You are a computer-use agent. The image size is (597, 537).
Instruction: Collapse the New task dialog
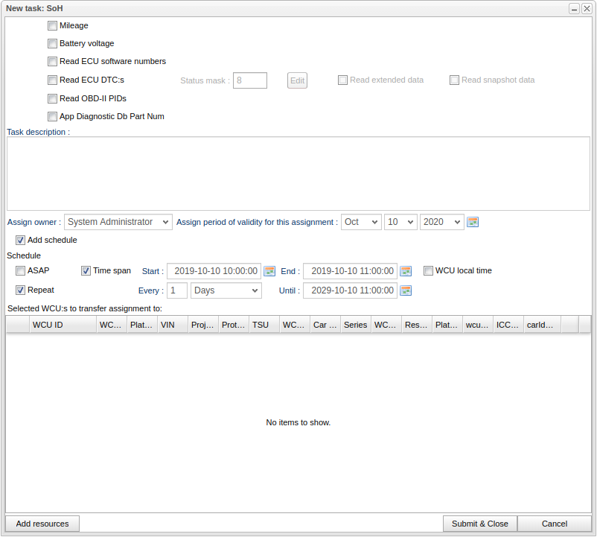pos(575,8)
